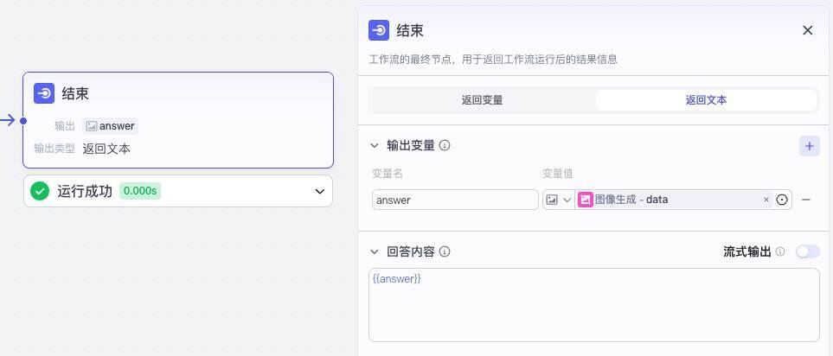The width and height of the screenshot is (833, 356).
Task: Close the 结束 settings panel
Action: click(808, 30)
